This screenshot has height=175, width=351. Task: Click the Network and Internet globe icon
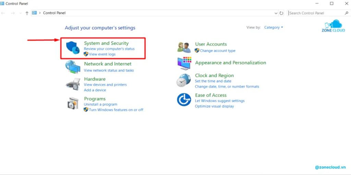[x=73, y=67]
